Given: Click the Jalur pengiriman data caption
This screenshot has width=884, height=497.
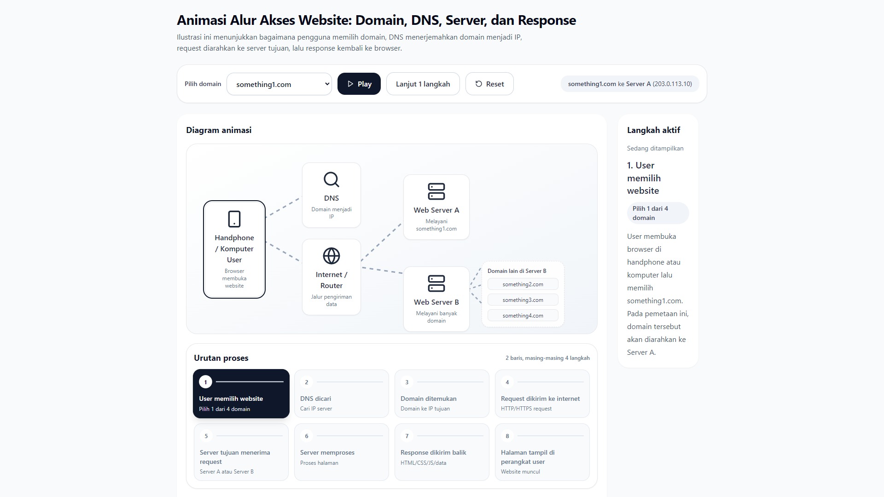Looking at the screenshot, I should 331,301.
